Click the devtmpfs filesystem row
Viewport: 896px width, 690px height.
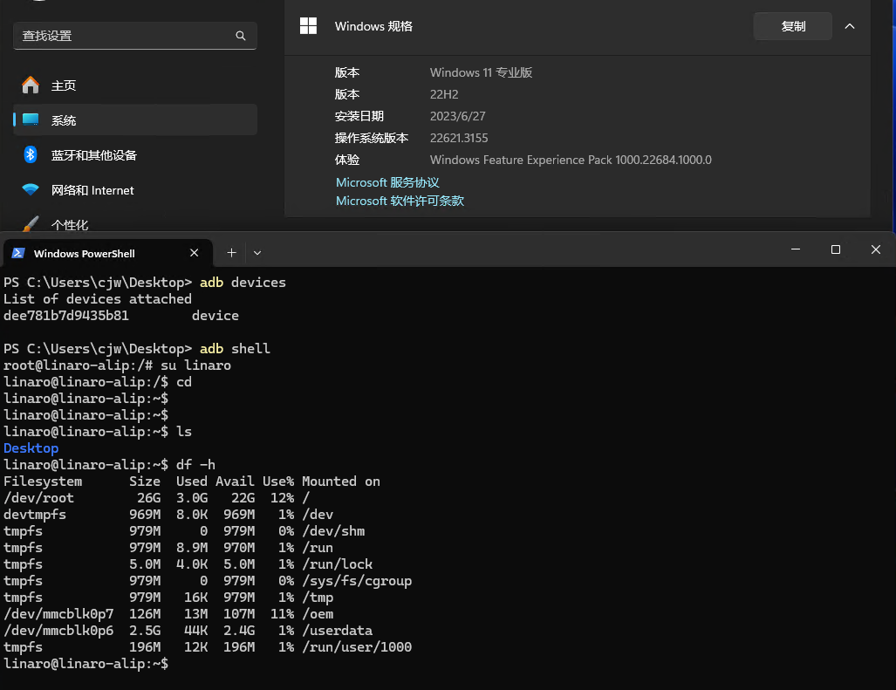click(x=168, y=515)
